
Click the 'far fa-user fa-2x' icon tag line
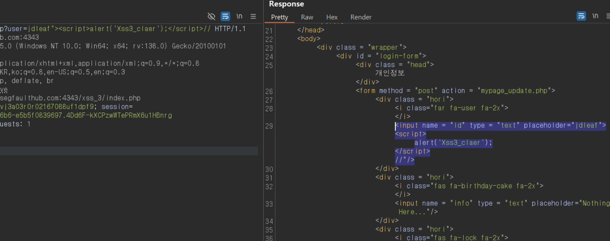coord(452,108)
